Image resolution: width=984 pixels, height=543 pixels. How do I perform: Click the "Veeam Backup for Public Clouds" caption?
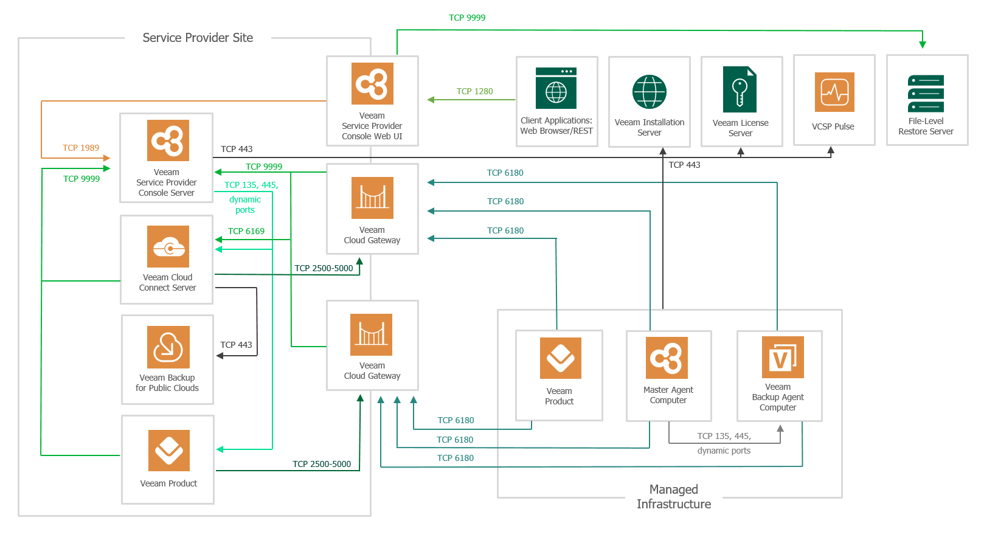(x=167, y=382)
